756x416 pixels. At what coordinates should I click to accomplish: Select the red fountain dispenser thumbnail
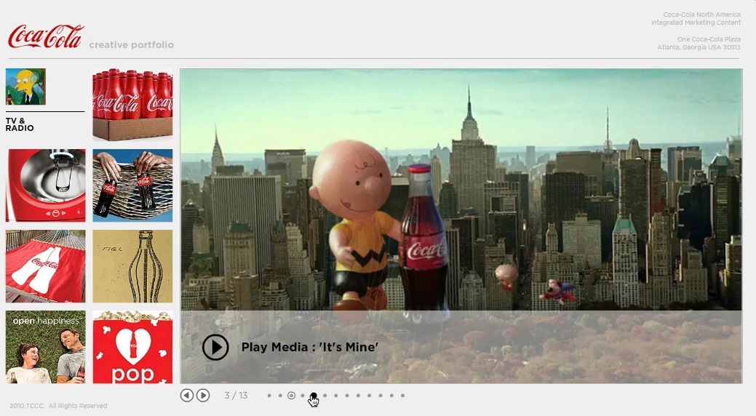tap(45, 185)
